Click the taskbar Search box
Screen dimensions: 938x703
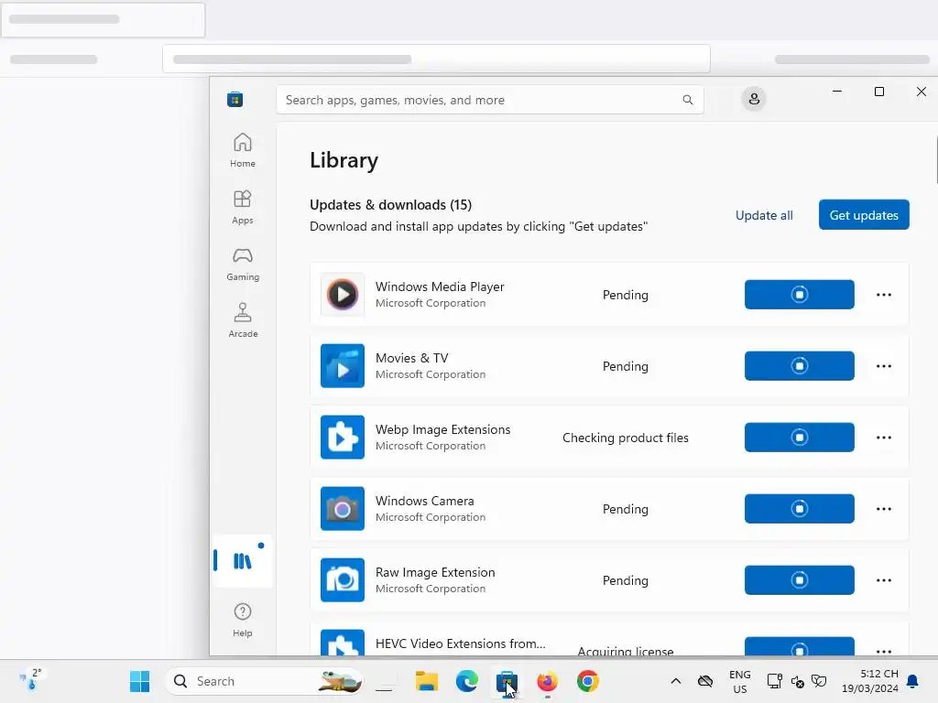coord(264,681)
